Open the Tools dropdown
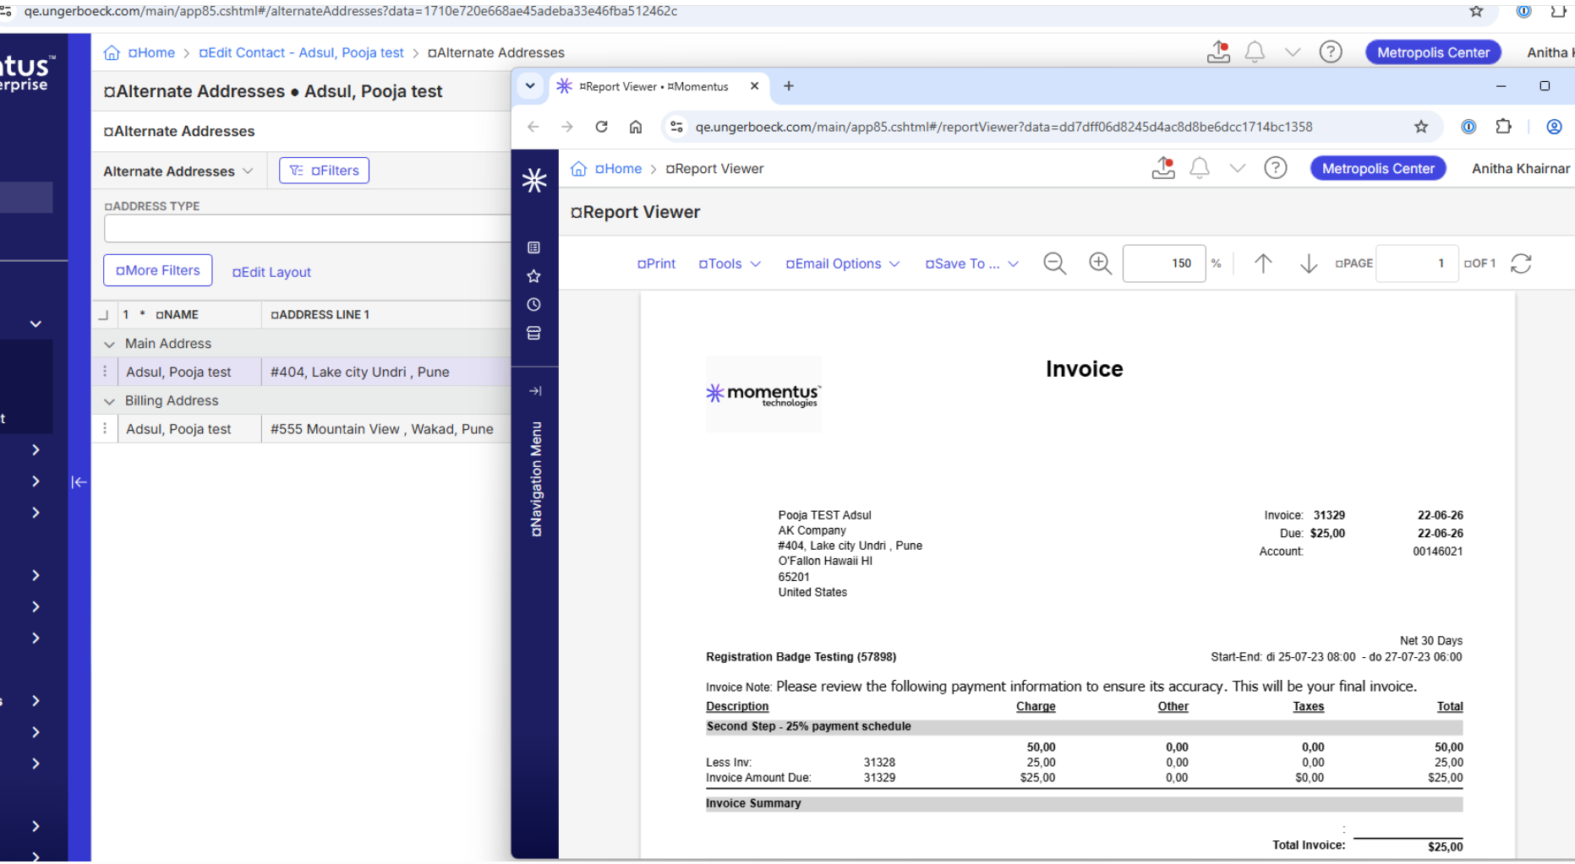Image resolution: width=1575 pixels, height=864 pixels. 730,264
